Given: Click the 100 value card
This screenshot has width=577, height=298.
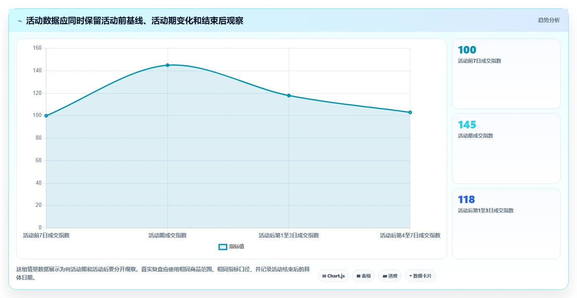Looking at the screenshot, I should [x=506, y=74].
